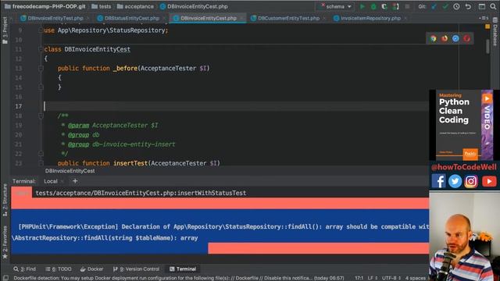
Task: Select the active DBInvoiceEntityCest.php tab
Action: pos(209,18)
